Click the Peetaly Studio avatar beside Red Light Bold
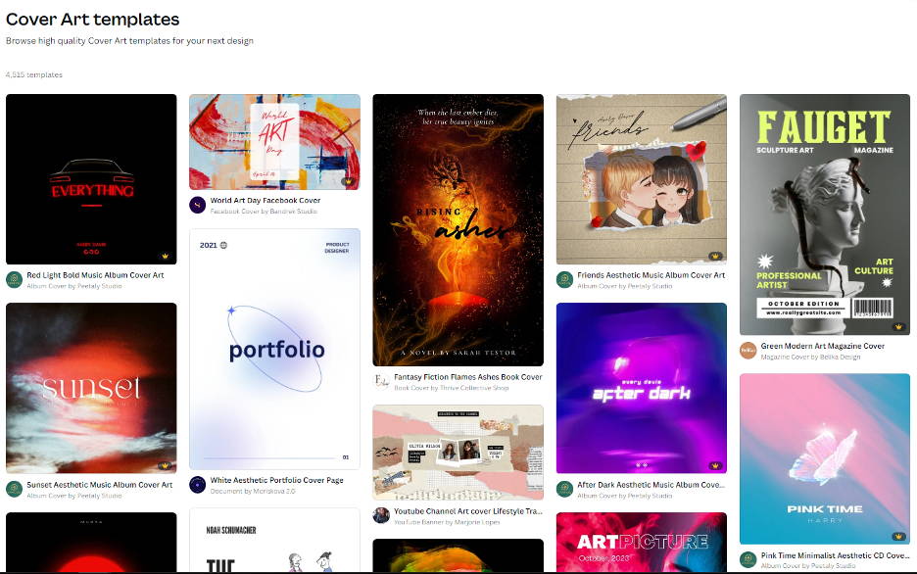The height and width of the screenshot is (574, 917). click(14, 279)
